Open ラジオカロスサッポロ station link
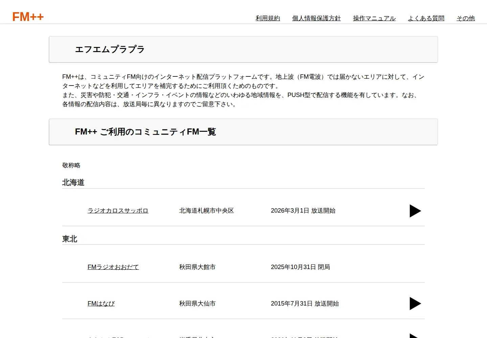 tap(118, 211)
